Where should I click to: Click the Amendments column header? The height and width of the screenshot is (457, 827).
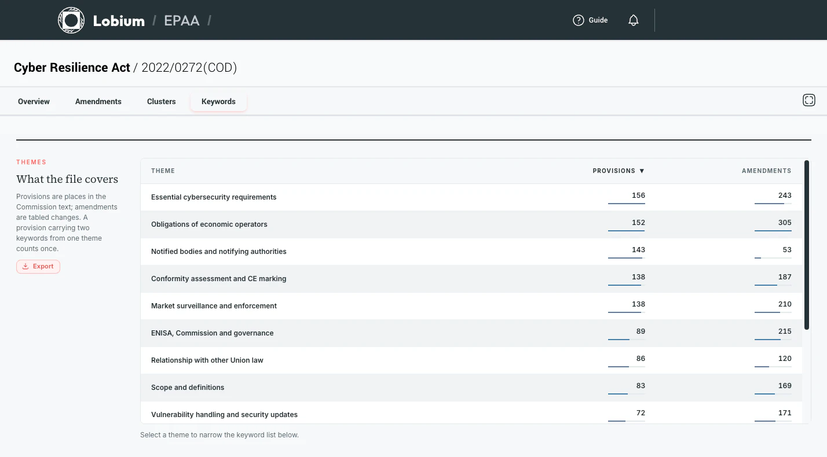[766, 171]
